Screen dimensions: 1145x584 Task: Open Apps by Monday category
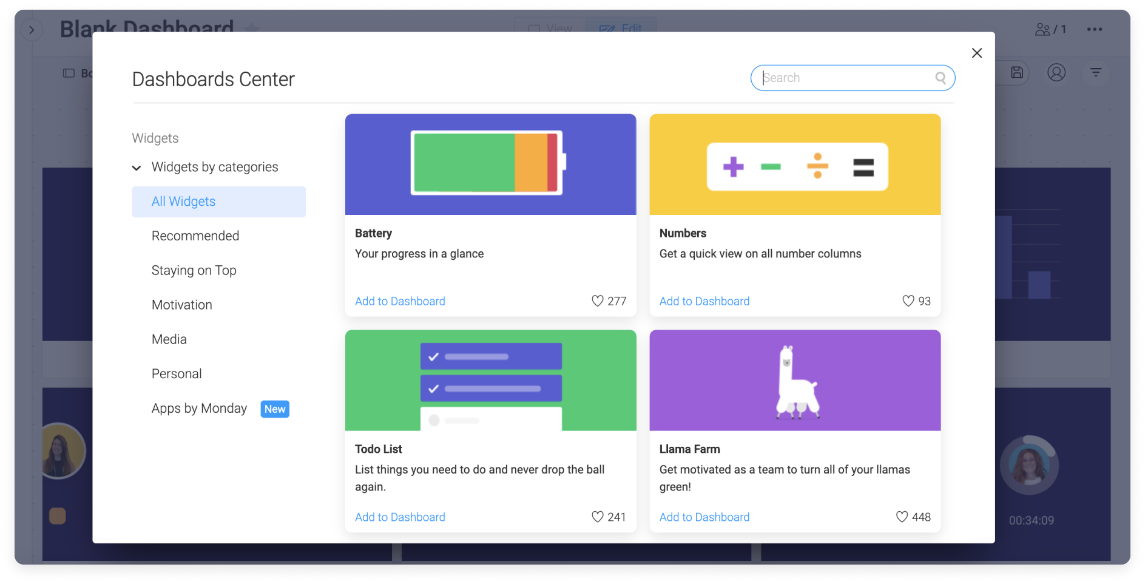click(x=199, y=409)
